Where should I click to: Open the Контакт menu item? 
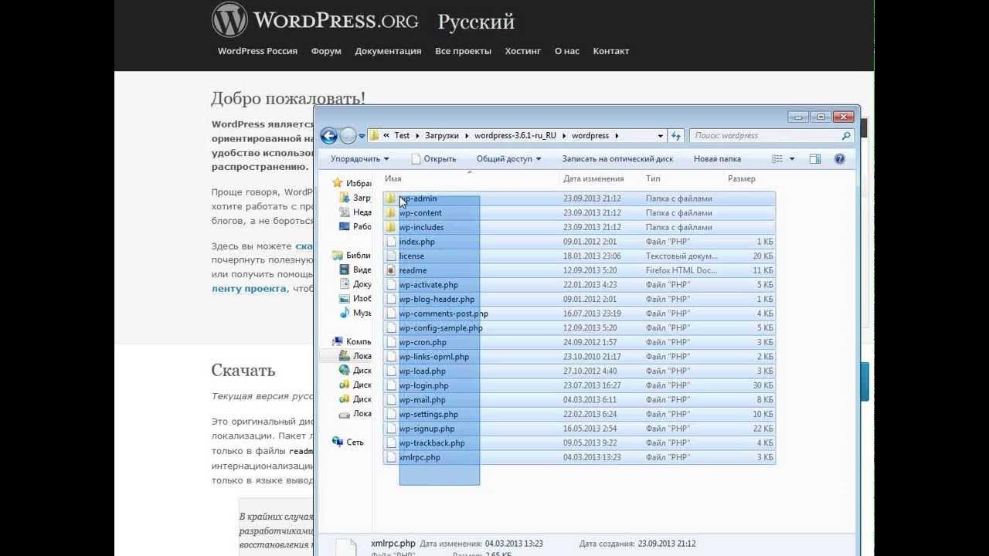tap(611, 51)
